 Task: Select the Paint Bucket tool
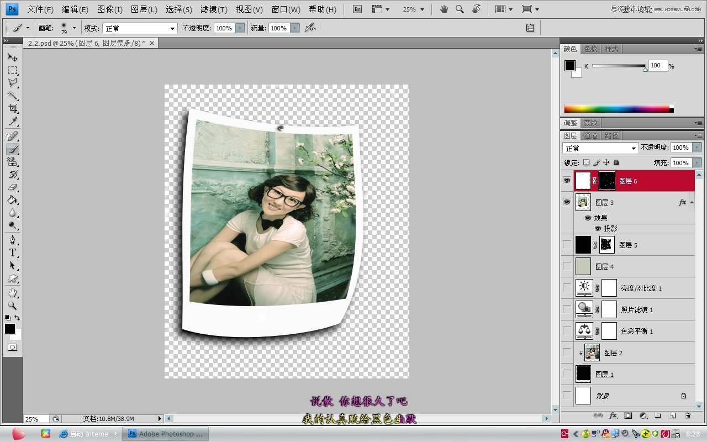[12, 200]
